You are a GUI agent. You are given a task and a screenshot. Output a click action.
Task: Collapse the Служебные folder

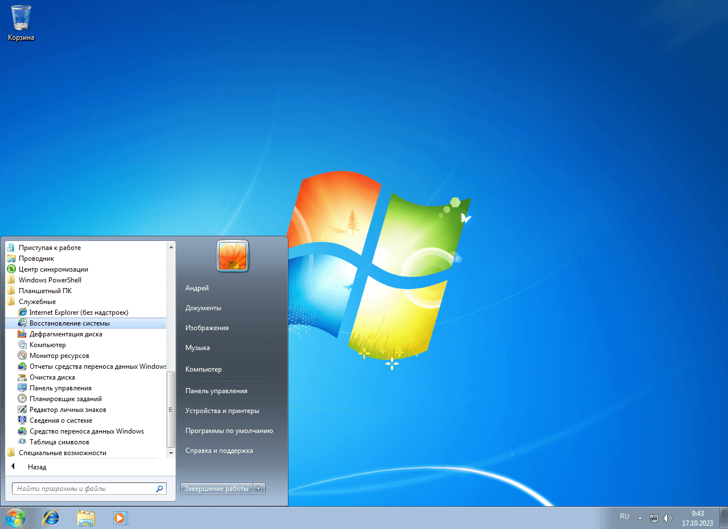(x=37, y=302)
